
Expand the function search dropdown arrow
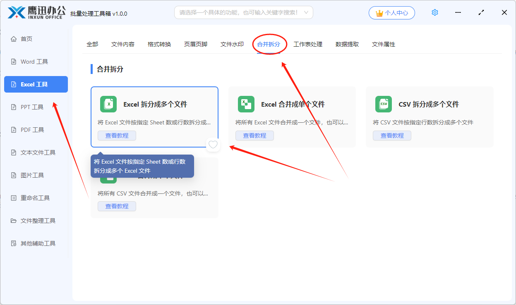[x=306, y=12]
